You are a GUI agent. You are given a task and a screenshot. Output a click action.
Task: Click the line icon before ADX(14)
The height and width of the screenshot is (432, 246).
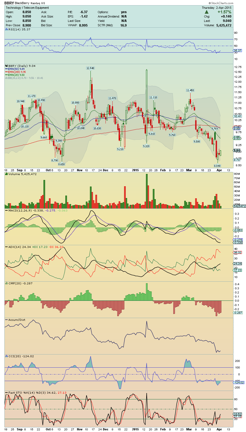(7, 247)
